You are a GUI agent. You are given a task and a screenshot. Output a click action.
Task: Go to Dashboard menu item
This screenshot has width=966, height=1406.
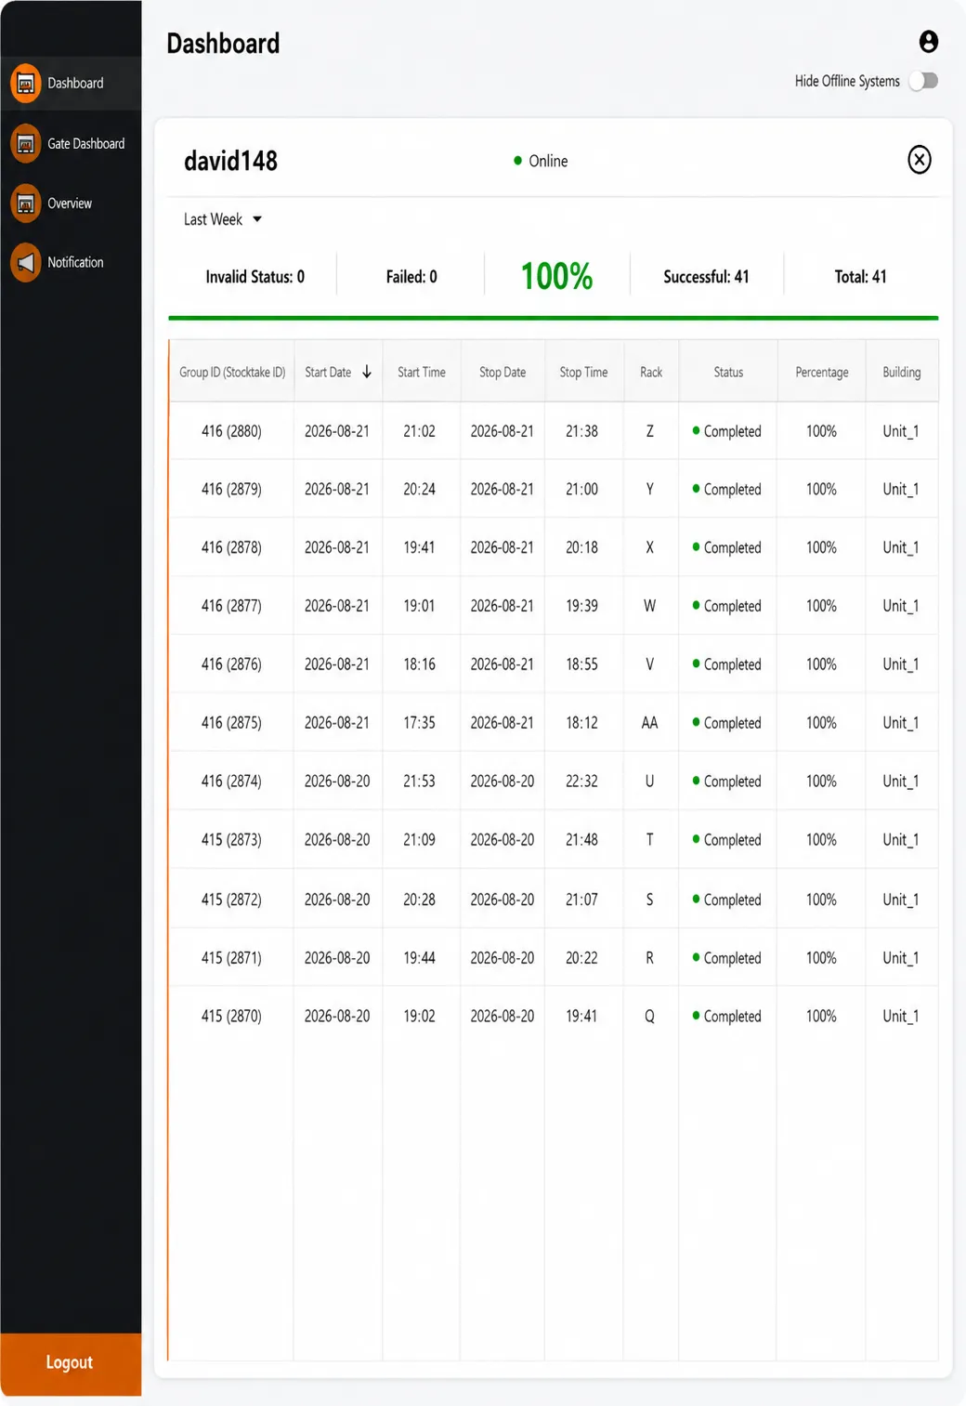click(x=71, y=84)
